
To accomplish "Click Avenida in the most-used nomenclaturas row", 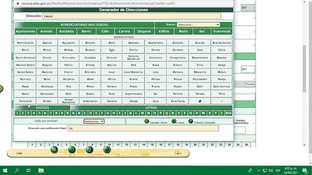I will [x=46, y=31].
